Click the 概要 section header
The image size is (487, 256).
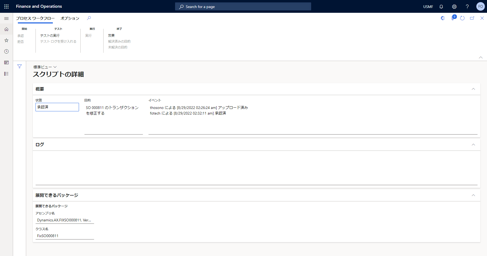point(256,89)
